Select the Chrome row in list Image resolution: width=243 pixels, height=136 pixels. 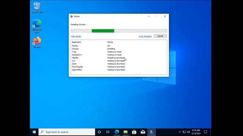(x=119, y=49)
